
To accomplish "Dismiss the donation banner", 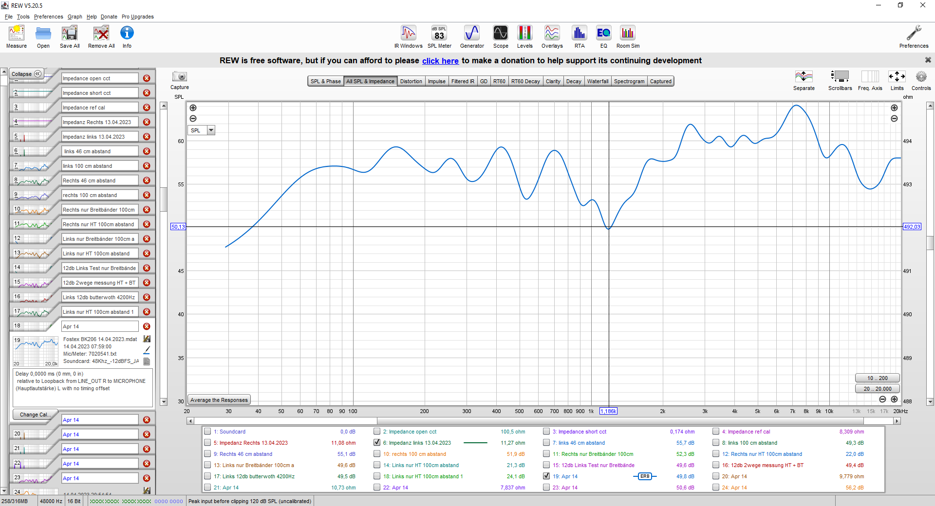I will [x=928, y=60].
